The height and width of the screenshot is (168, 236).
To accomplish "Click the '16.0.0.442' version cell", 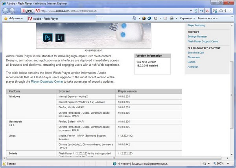I will tap(149, 146).
